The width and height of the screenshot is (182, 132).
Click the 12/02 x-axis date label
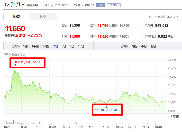coord(106,127)
